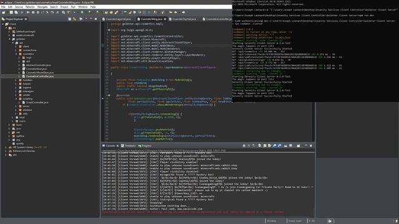399x224 pixels.
Task: Expand the handlers package arrow
Action: click(x=16, y=80)
